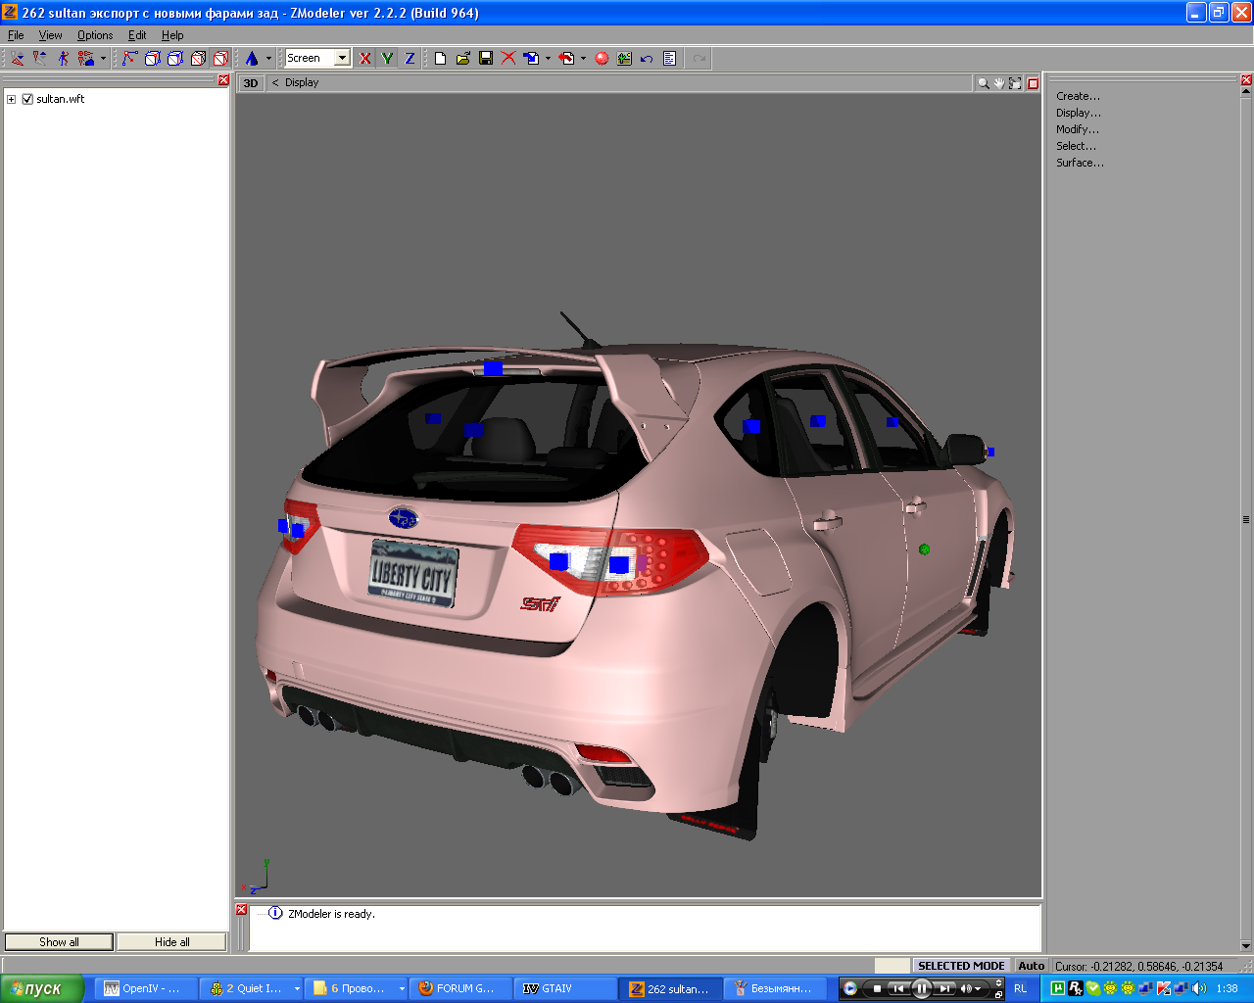Image resolution: width=1254 pixels, height=1003 pixels.
Task: Click the Open file folder icon
Action: pos(463,59)
